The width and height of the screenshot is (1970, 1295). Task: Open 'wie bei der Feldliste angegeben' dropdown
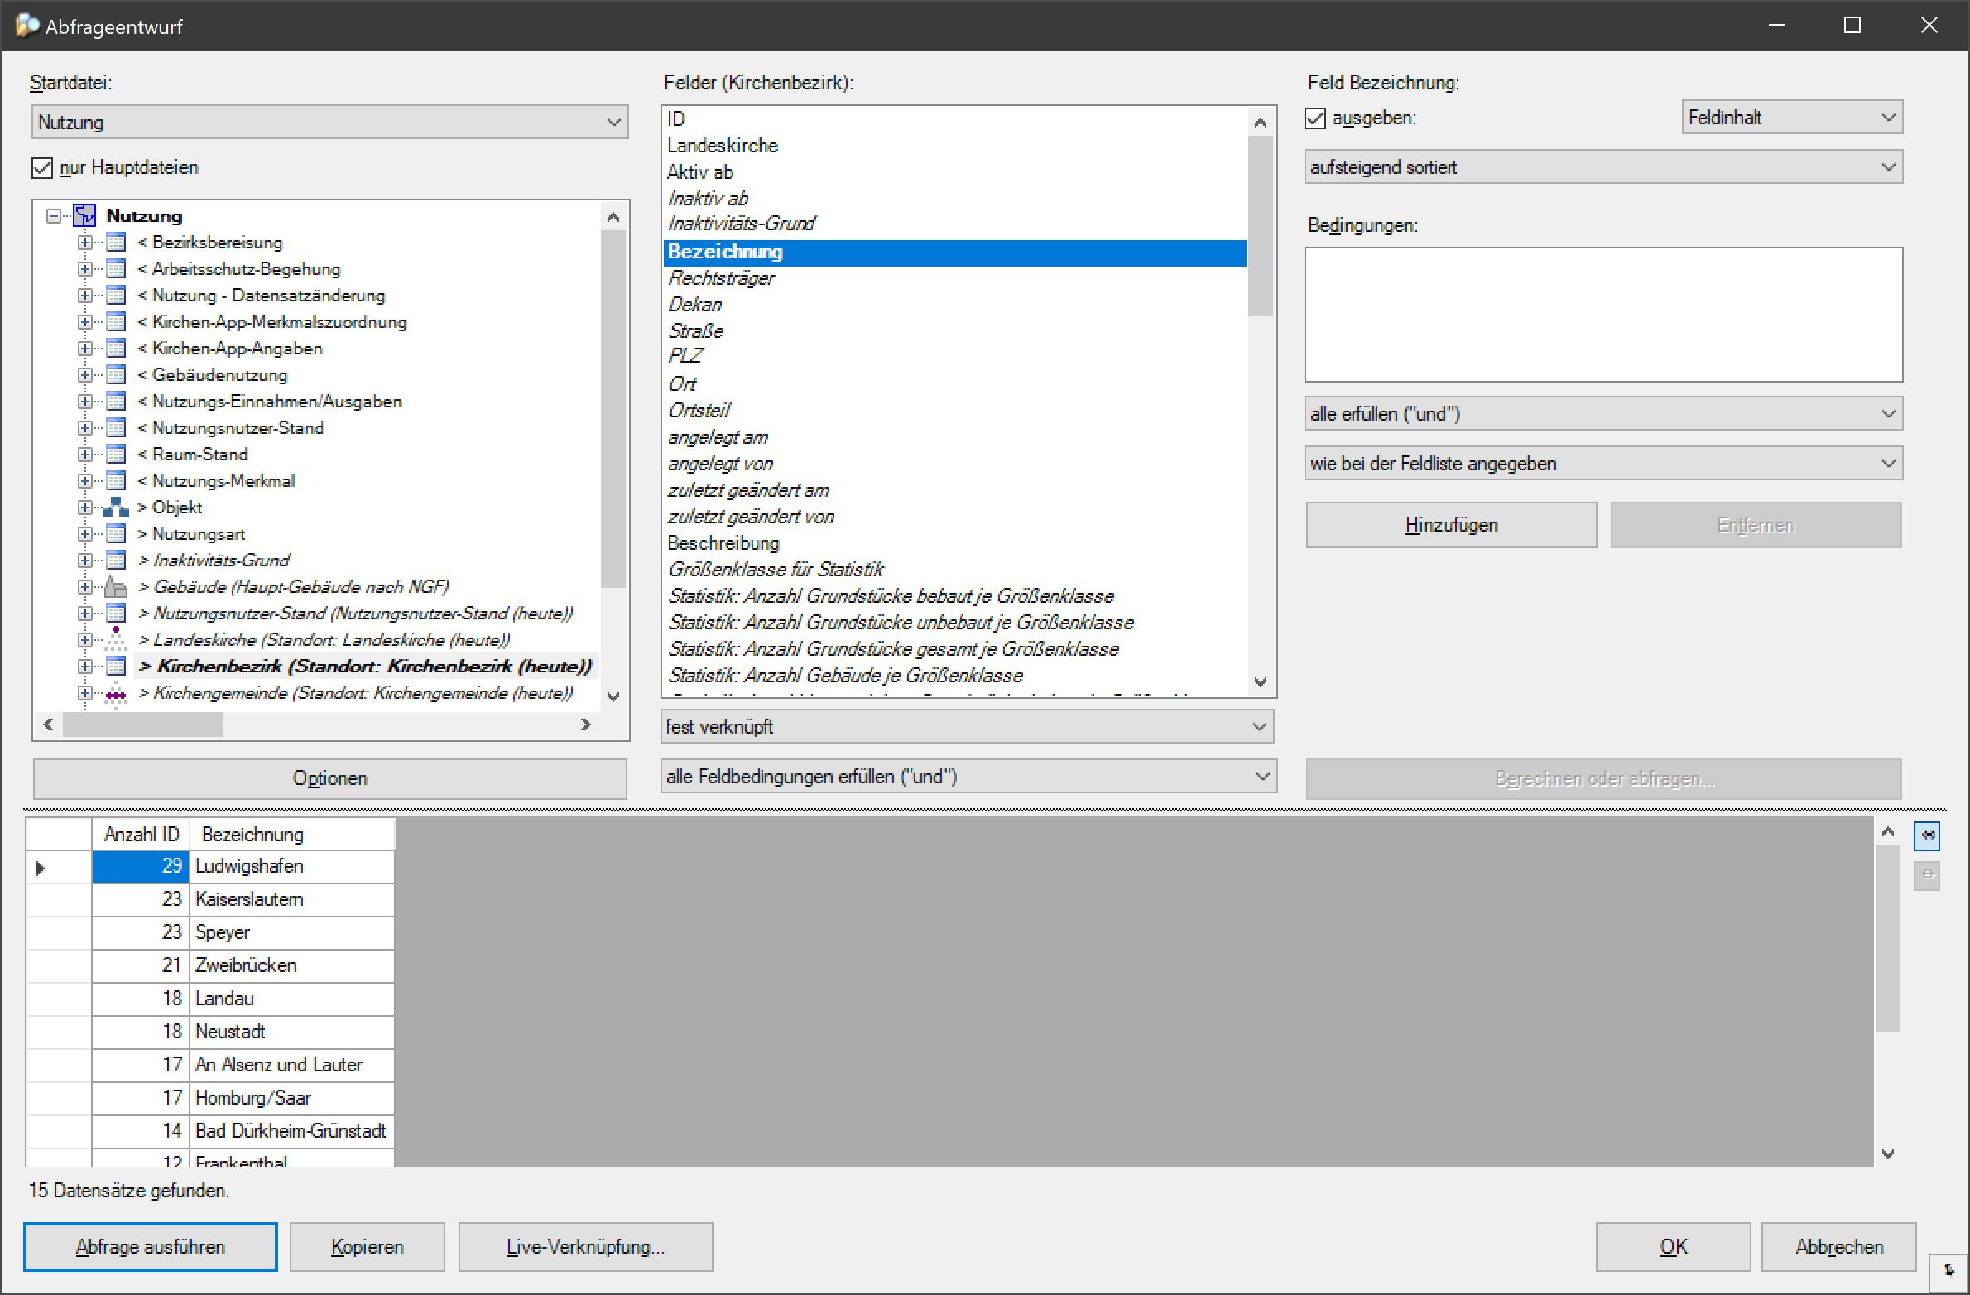1603,464
